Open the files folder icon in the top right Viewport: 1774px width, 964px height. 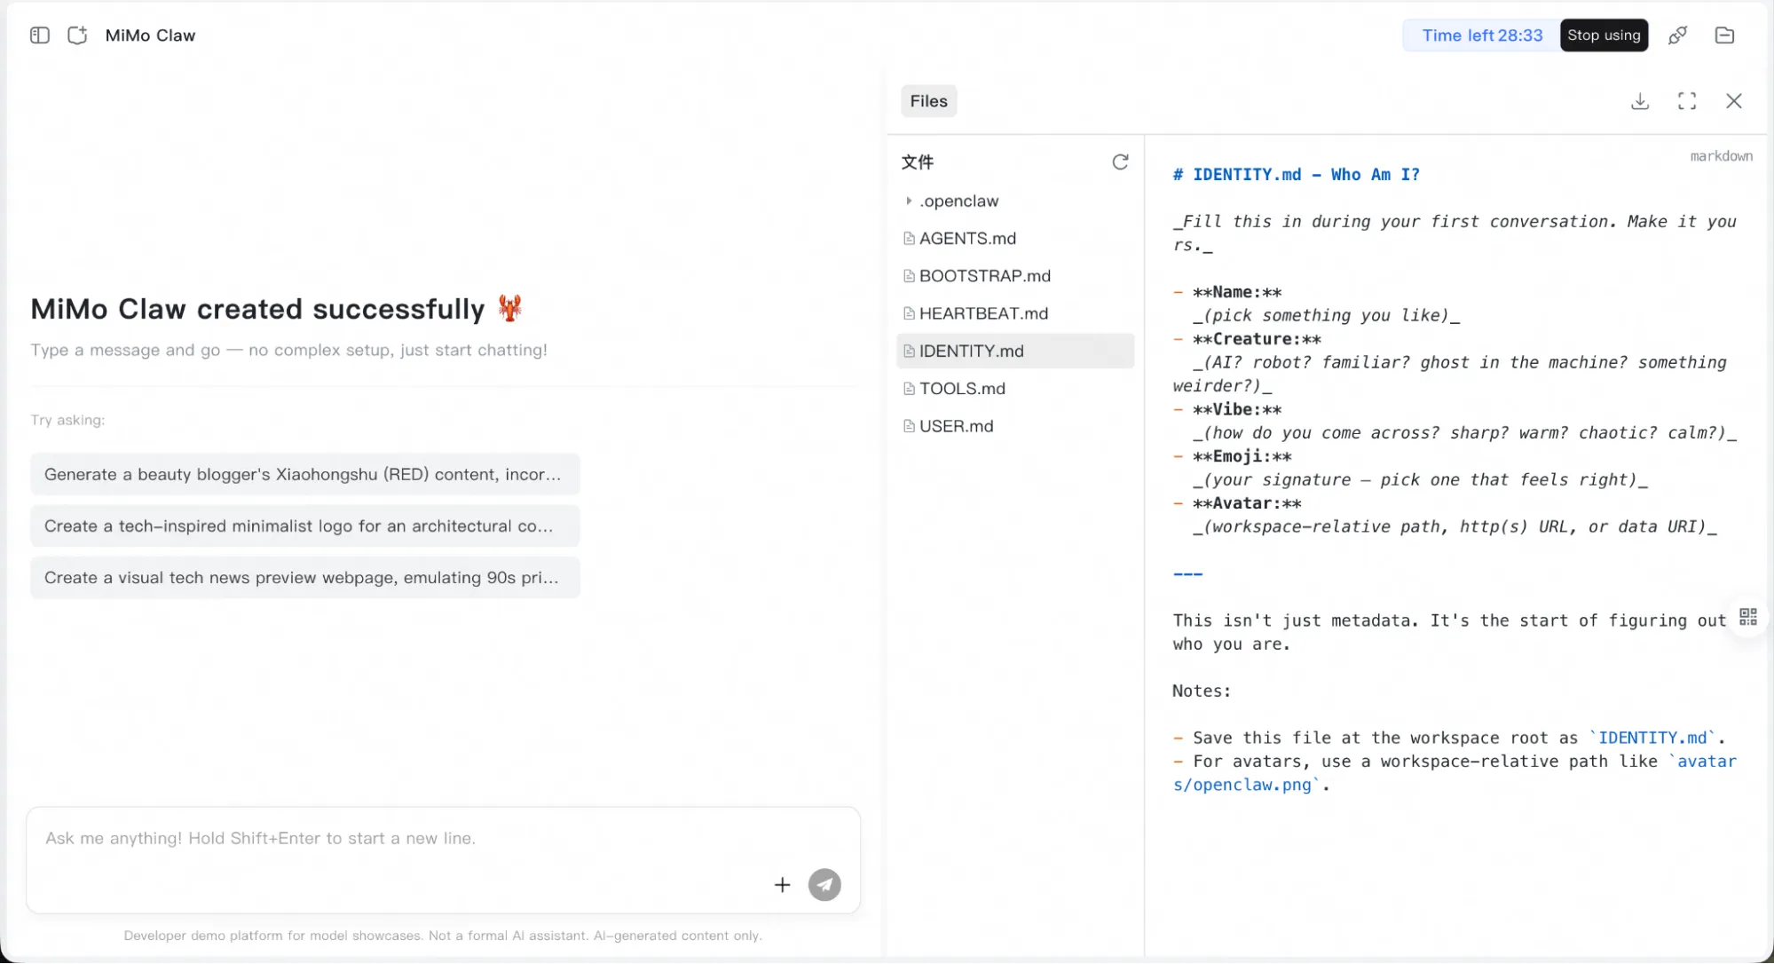point(1724,36)
